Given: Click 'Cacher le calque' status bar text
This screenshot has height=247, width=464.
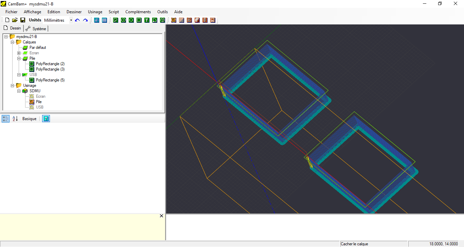Looking at the screenshot, I should click(355, 244).
